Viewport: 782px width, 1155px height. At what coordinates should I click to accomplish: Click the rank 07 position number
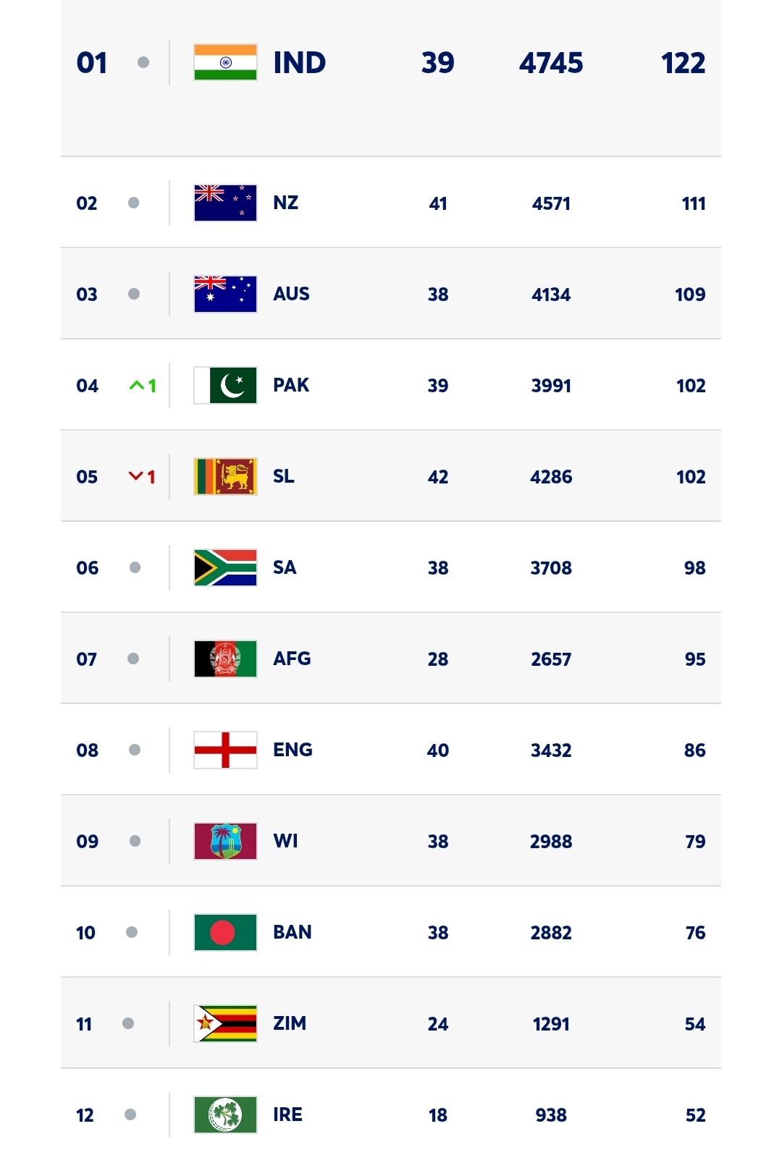(87, 659)
